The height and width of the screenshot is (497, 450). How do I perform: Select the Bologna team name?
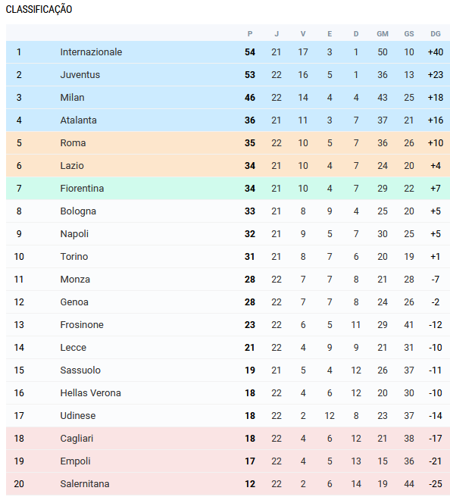tap(78, 211)
